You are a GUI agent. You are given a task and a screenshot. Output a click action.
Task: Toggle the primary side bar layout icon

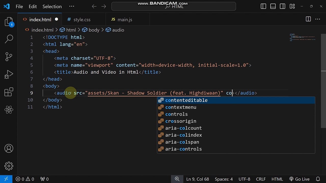263,6
